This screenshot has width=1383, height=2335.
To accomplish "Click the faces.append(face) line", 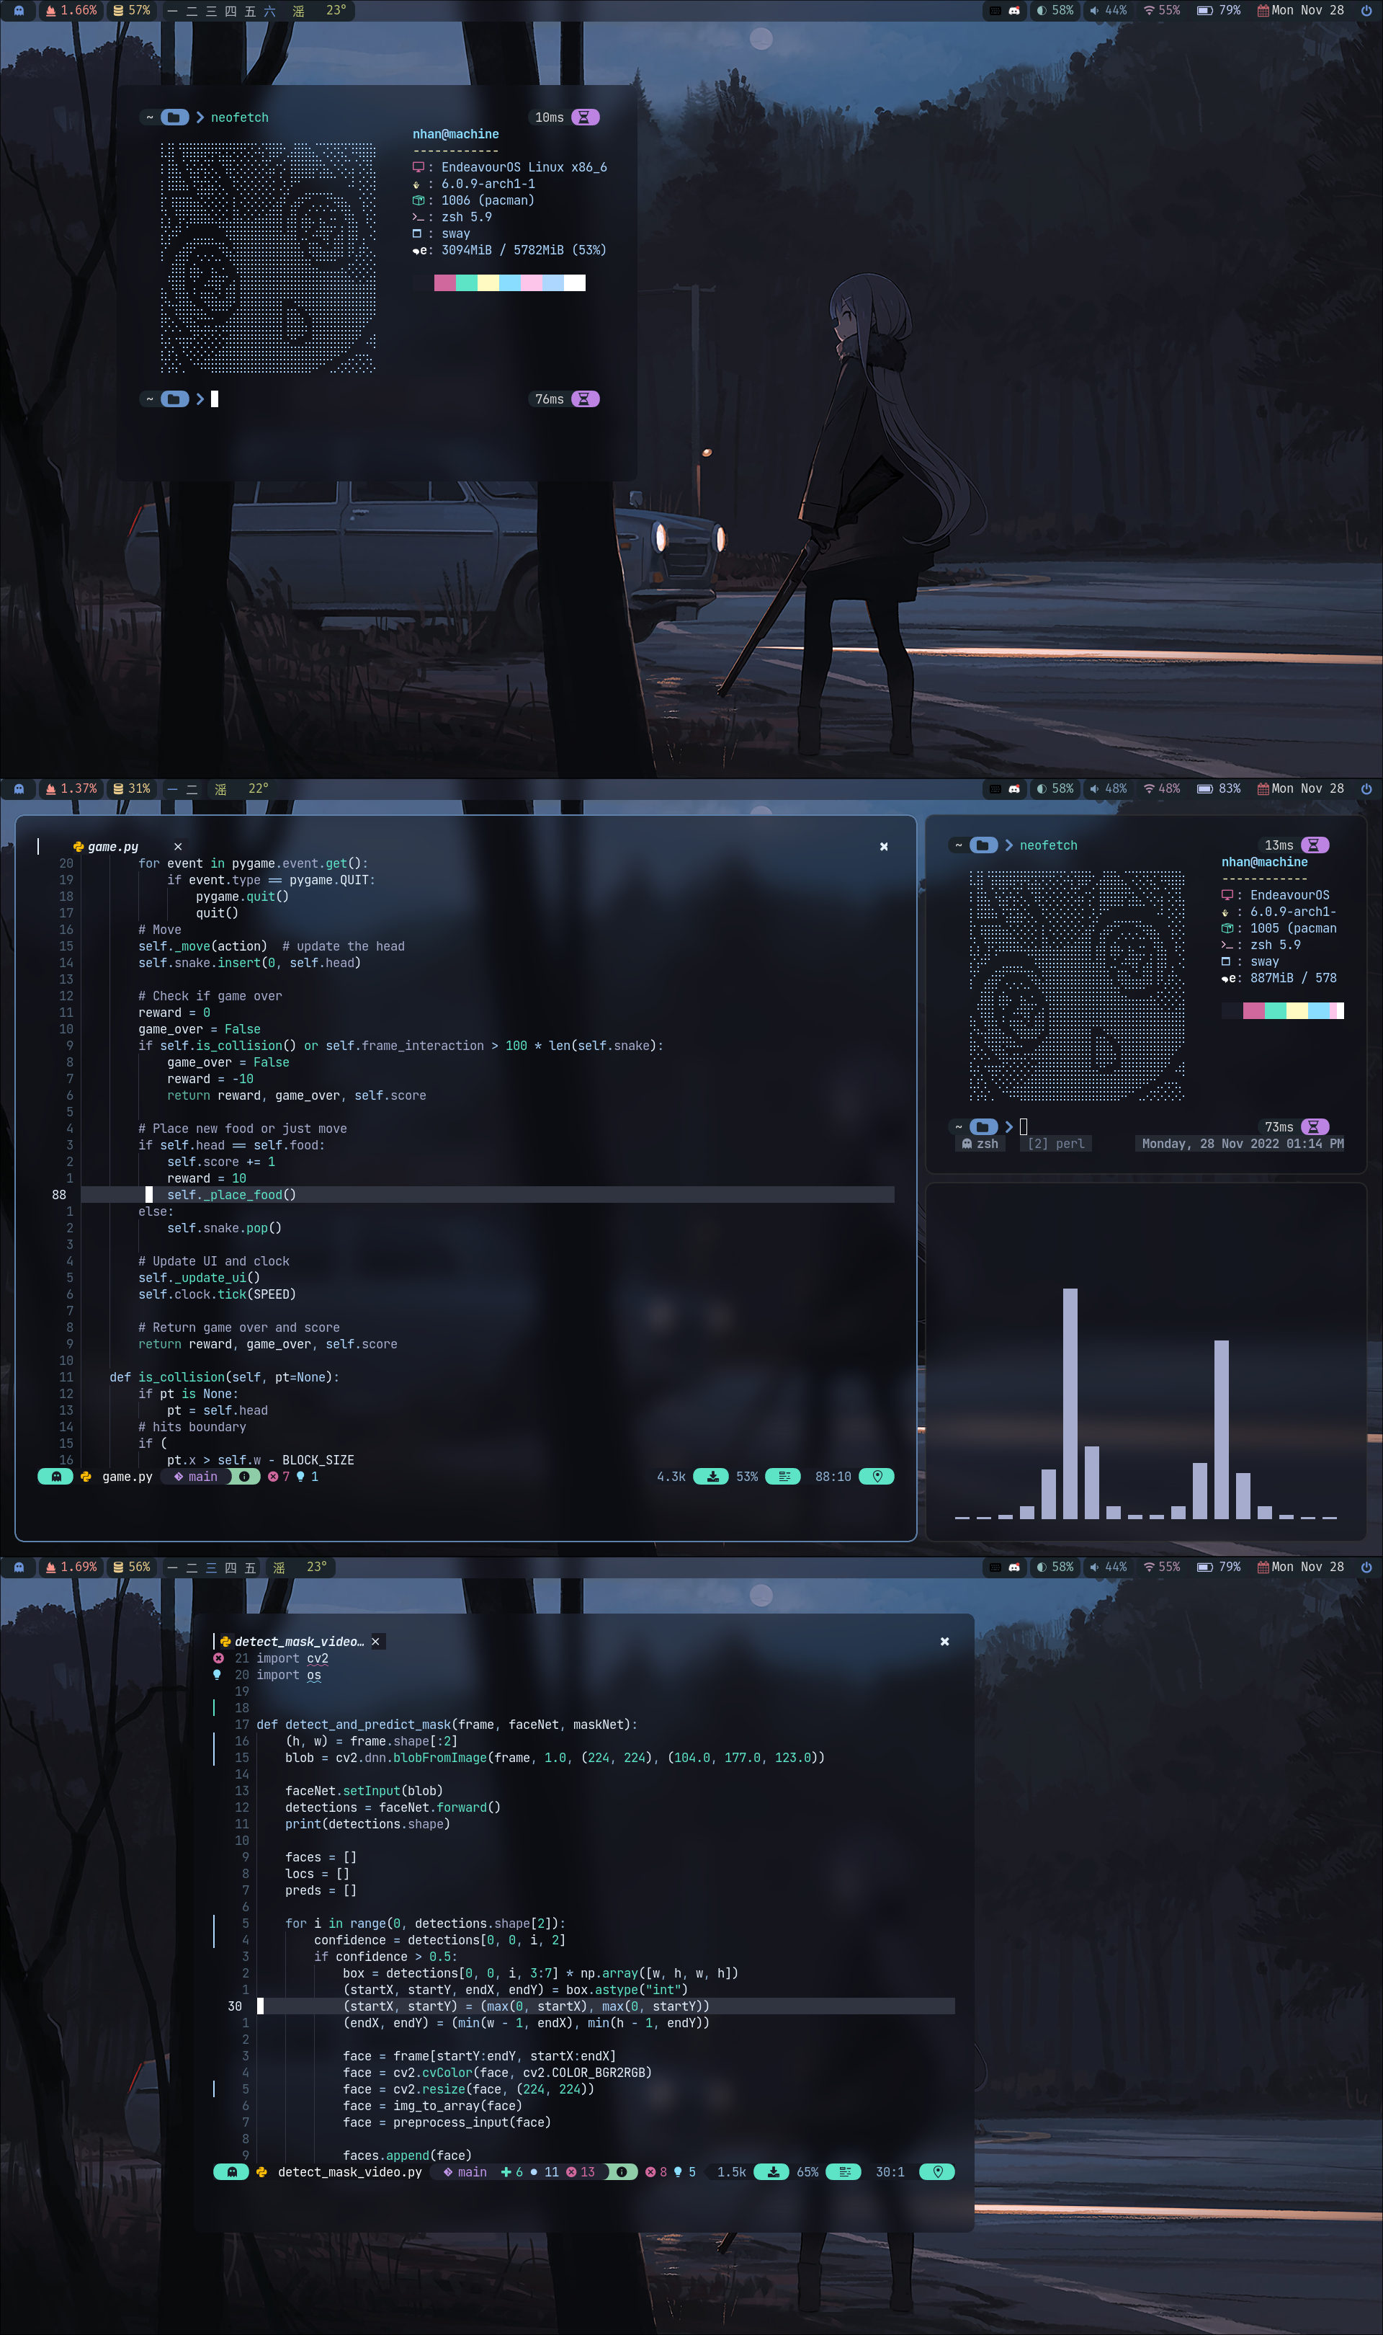I will [407, 2155].
